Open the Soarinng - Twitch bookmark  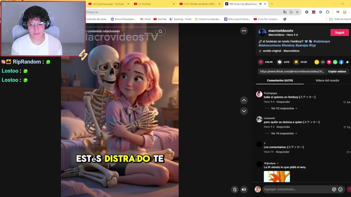pyautogui.click(x=180, y=19)
